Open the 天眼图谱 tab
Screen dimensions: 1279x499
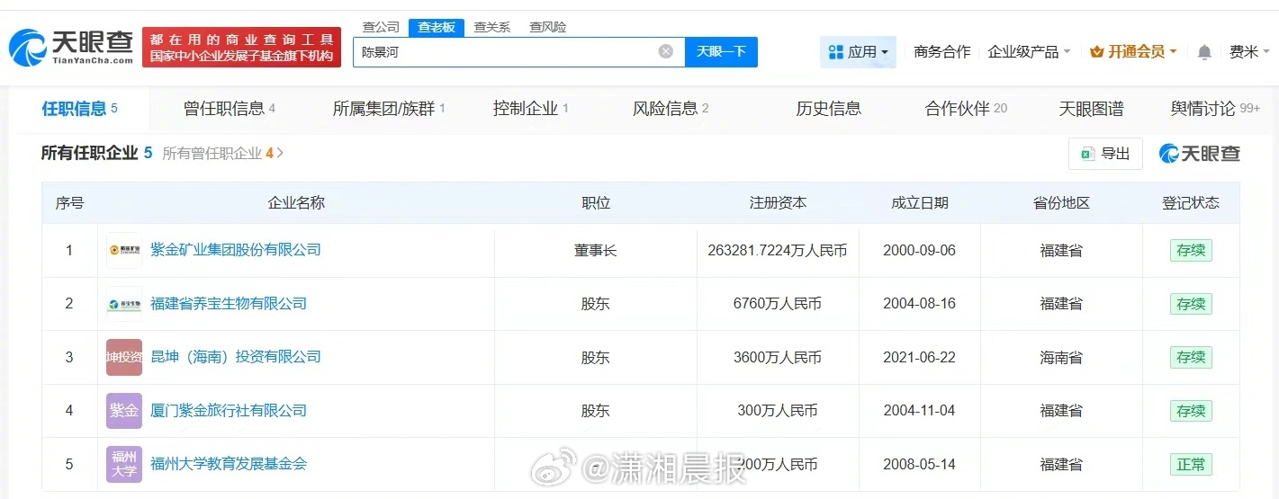(1091, 109)
